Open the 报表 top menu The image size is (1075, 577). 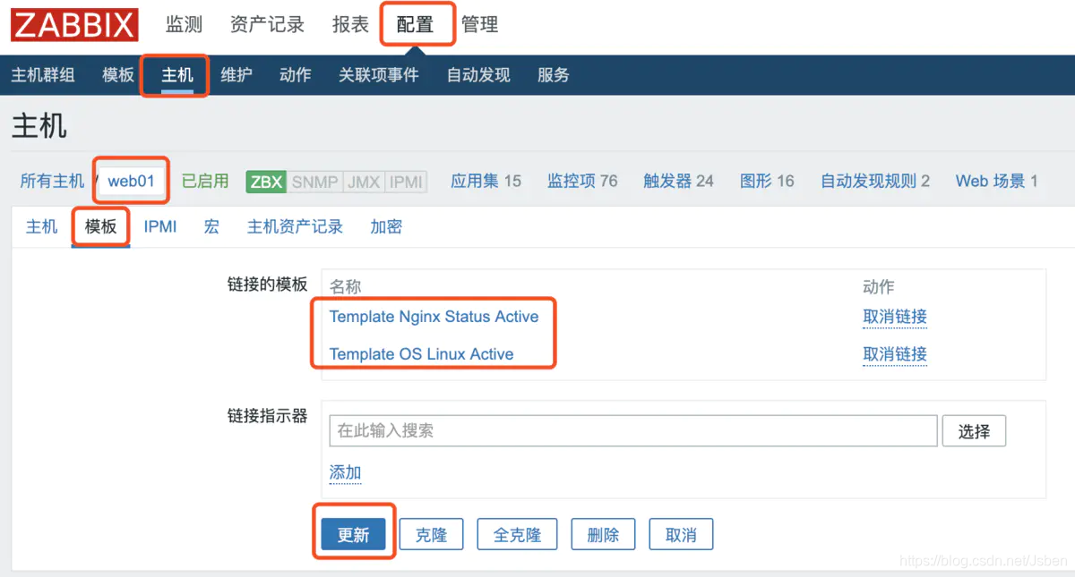tap(350, 25)
